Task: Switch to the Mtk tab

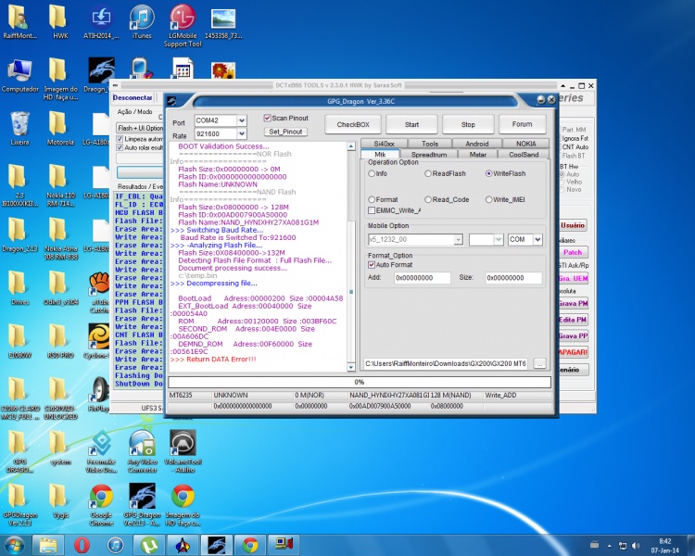Action: (x=380, y=155)
